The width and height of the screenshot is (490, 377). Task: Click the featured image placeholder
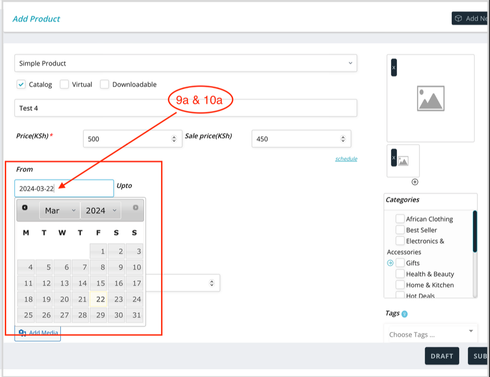coord(431,98)
